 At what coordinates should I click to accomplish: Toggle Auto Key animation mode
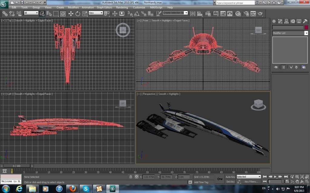point(230,177)
